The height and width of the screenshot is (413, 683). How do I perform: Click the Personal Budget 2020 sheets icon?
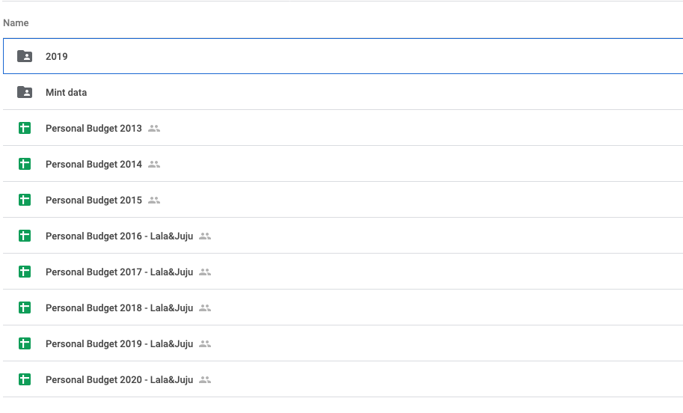[x=25, y=379]
